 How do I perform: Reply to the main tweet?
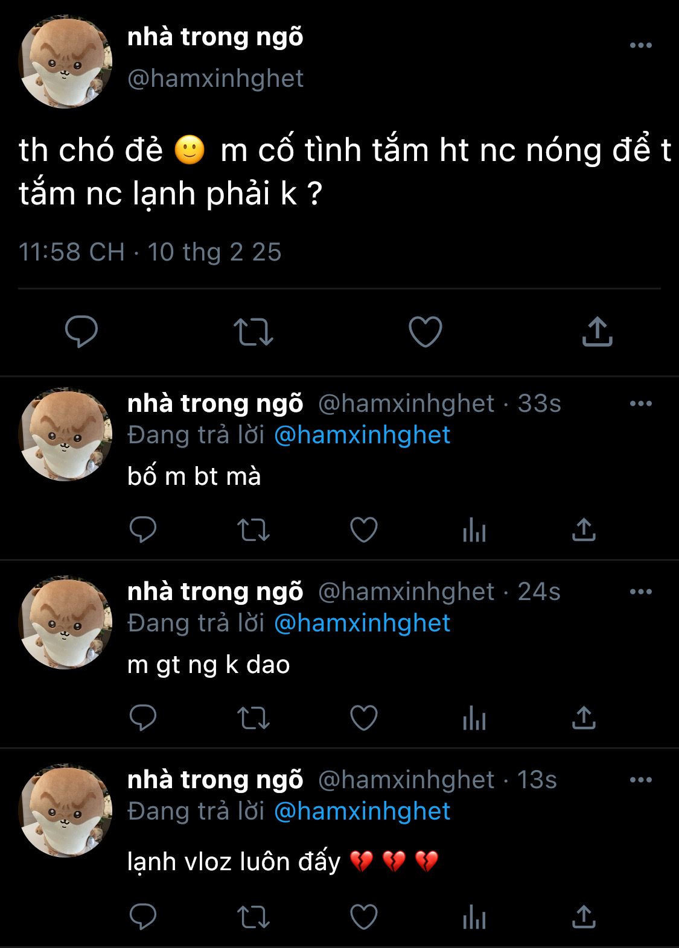click(81, 332)
